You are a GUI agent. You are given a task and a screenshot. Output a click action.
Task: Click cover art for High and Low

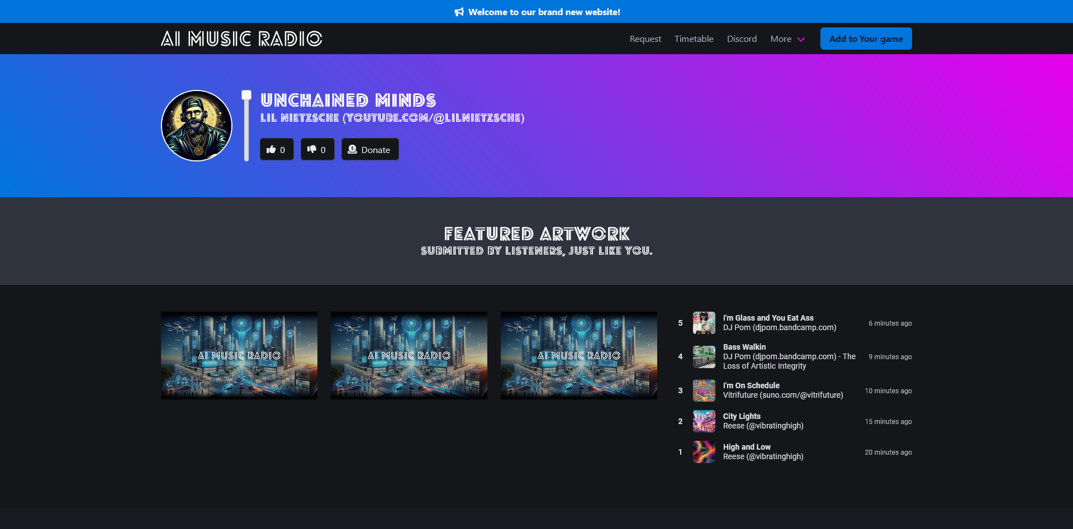click(x=704, y=452)
